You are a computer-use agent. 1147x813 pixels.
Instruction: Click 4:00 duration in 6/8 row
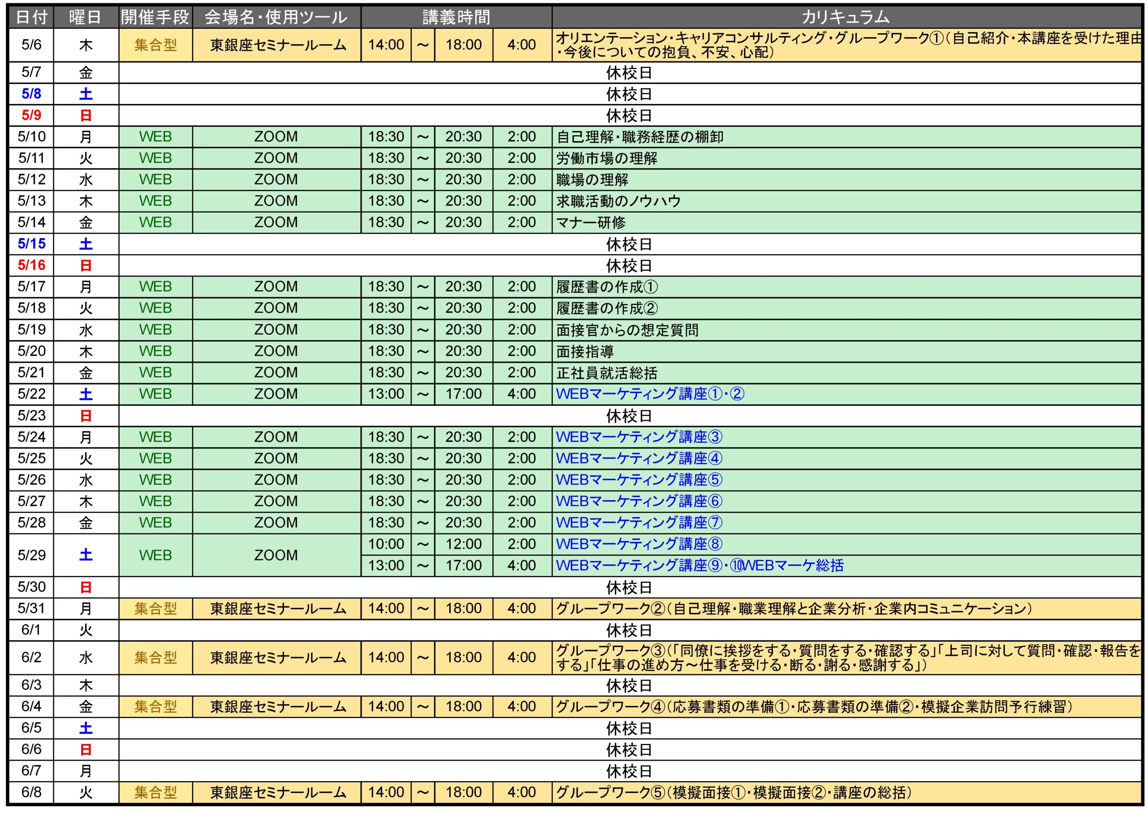coord(522,792)
